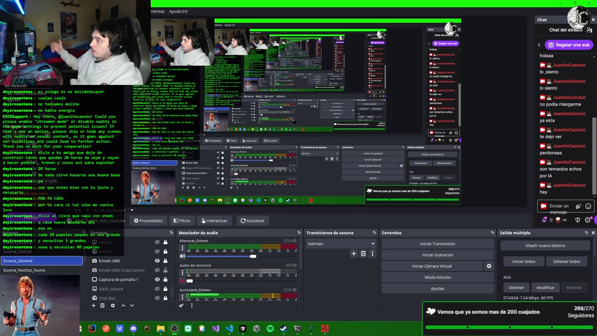Add a new scene transition
The width and height of the screenshot is (597, 336).
[x=354, y=254]
